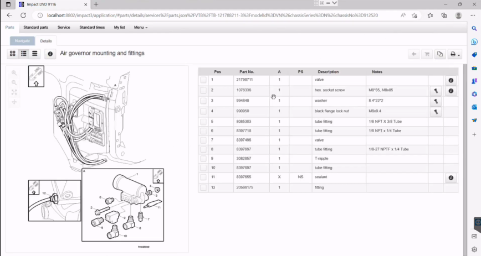Go to the Service tab
The image size is (481, 256).
pyautogui.click(x=64, y=27)
